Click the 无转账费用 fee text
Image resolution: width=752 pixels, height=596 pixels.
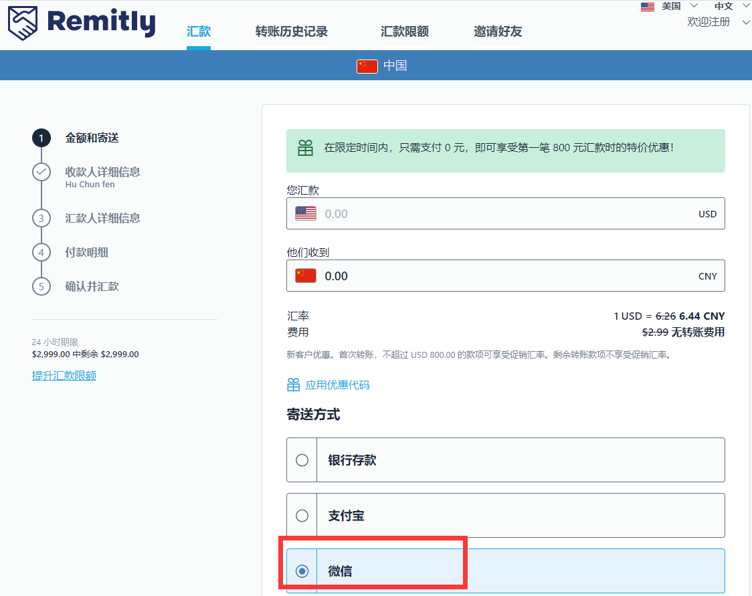(x=698, y=332)
